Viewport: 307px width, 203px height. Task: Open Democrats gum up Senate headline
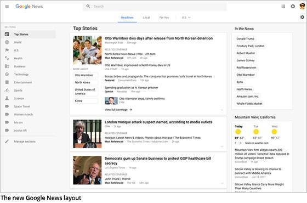pyautogui.click(x=158, y=161)
